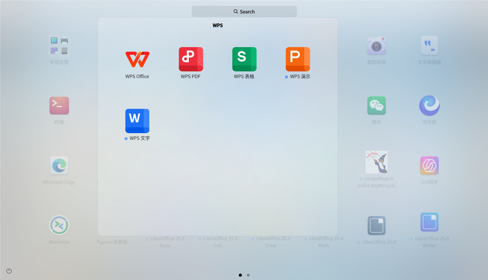Viewport: 488px width, 280px height.
Task: Click the Search field at the top
Action: pos(244,12)
